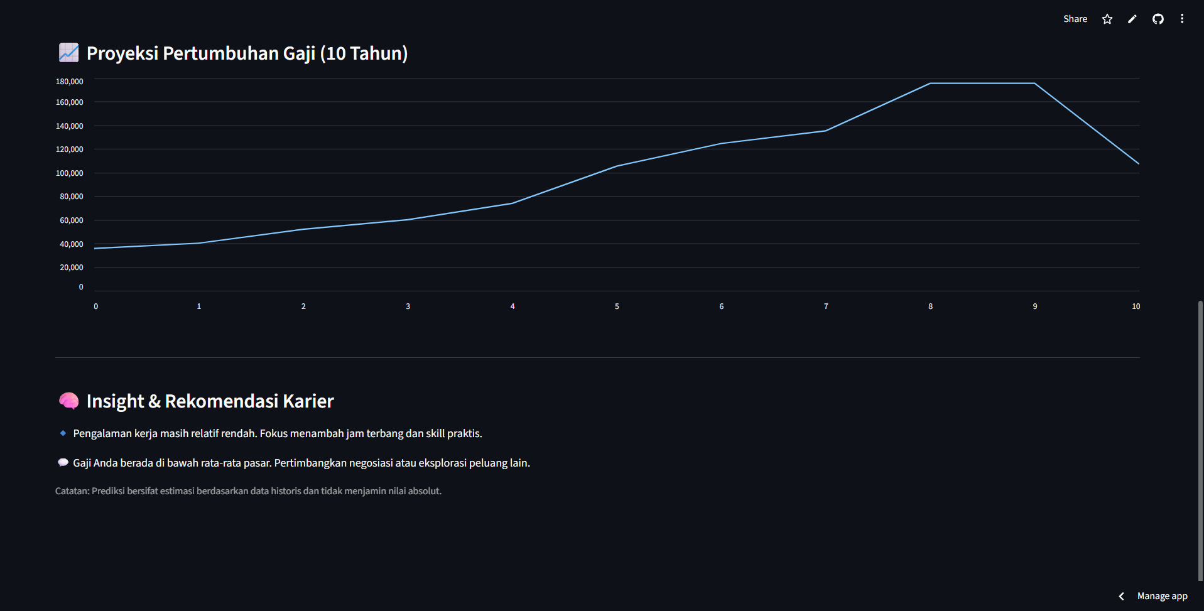Click the salary line point at year 5
Screen dimensions: 1204x611
pos(617,166)
